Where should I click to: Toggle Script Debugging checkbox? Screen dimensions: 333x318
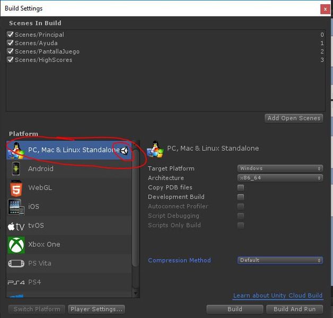coord(241,216)
